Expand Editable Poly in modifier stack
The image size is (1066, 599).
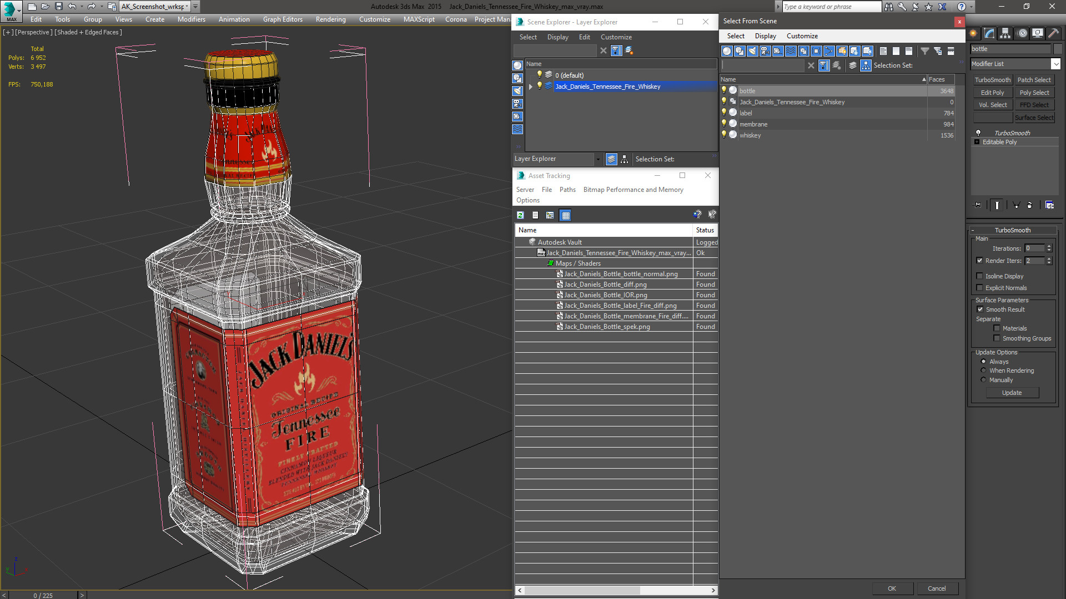coord(977,142)
